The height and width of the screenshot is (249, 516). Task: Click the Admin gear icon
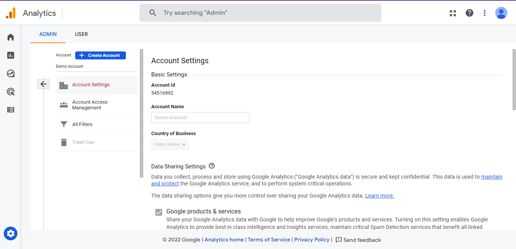pyautogui.click(x=11, y=233)
